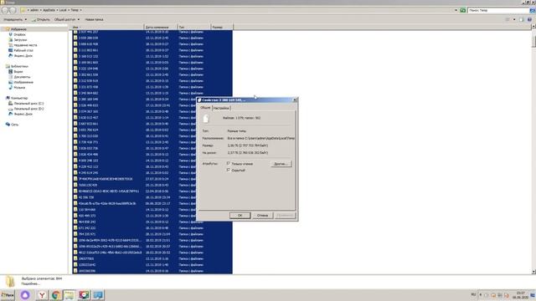536x301 pixels.
Task: Toggle the Скрытый checkbox
Action: (x=229, y=170)
